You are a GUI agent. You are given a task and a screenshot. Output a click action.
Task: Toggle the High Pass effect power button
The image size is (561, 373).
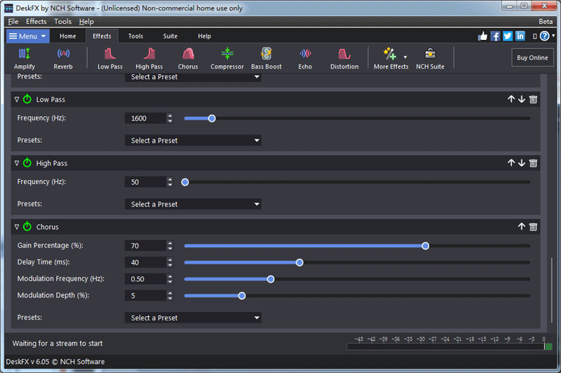(x=27, y=163)
